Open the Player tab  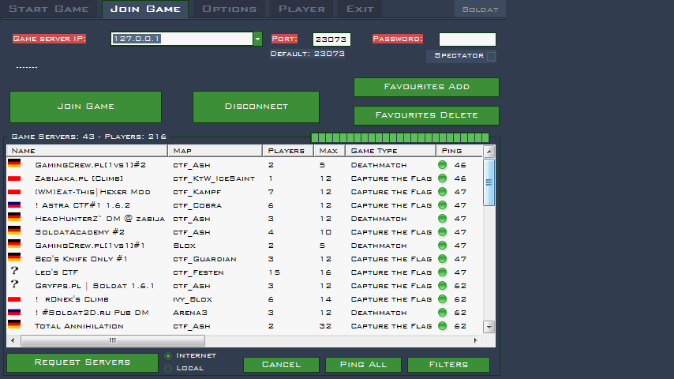click(301, 9)
